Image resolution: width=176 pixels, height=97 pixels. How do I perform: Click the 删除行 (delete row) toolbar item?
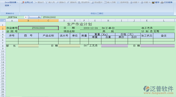point(61,2)
